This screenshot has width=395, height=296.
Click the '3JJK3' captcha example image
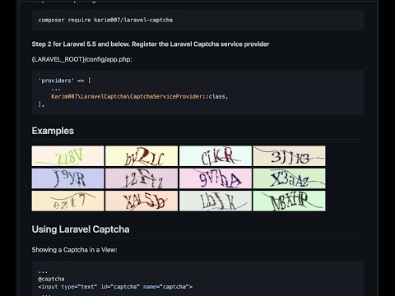290,156
